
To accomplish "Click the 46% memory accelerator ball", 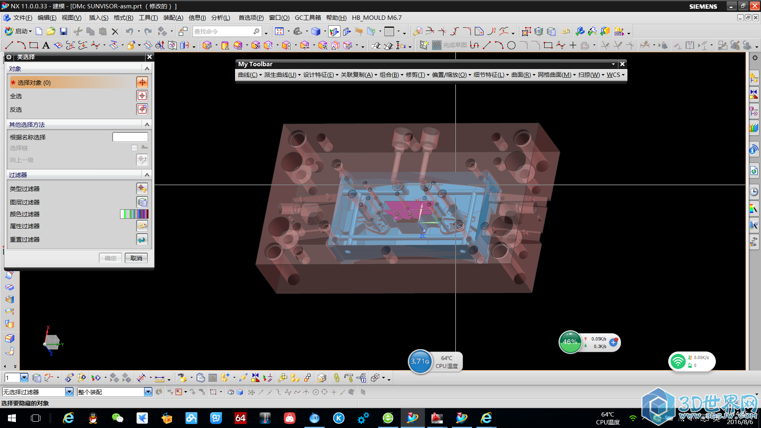I will (x=570, y=342).
